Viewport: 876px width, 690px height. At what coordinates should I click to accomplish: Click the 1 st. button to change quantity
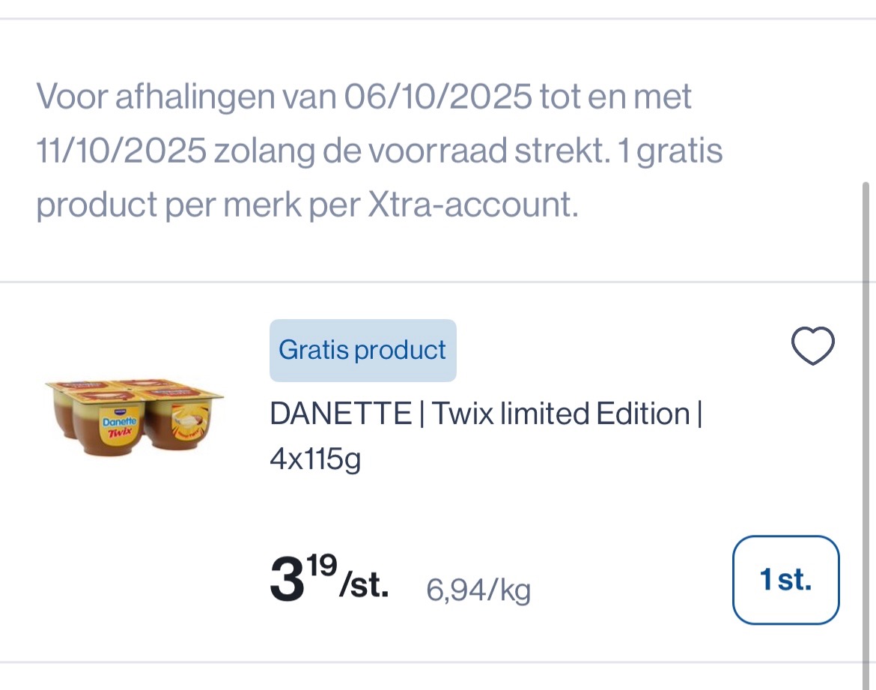coord(785,580)
